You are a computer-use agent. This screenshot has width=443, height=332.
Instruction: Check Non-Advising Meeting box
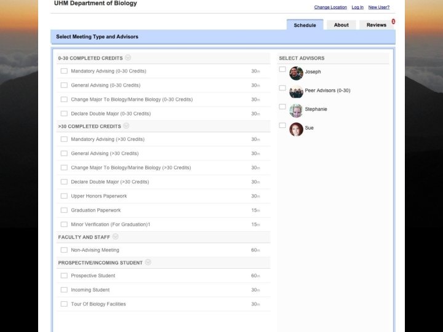coord(64,250)
